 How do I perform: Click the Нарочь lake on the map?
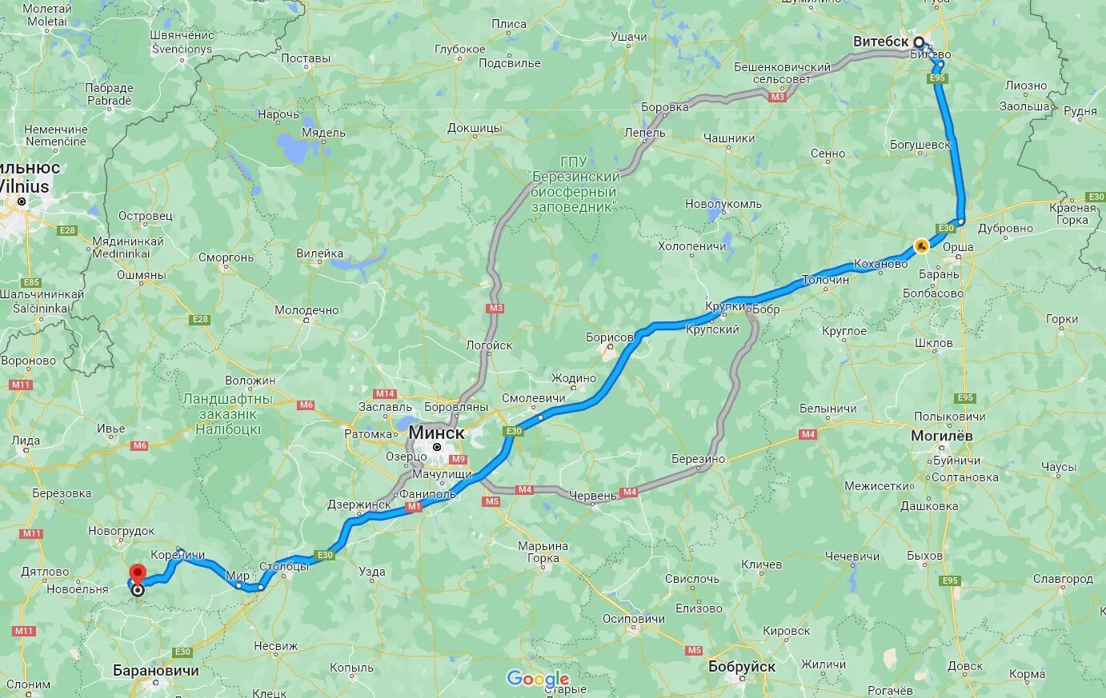(x=293, y=149)
